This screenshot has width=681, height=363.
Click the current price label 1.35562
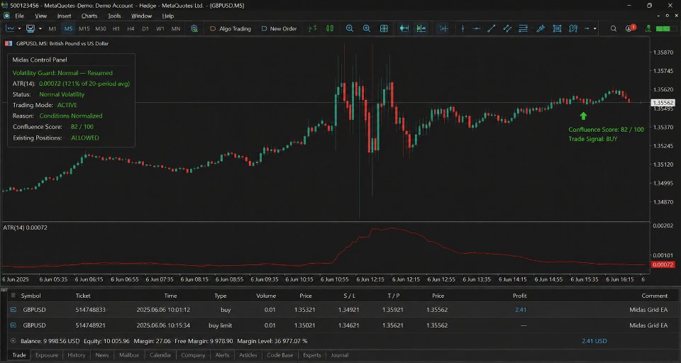coord(663,103)
